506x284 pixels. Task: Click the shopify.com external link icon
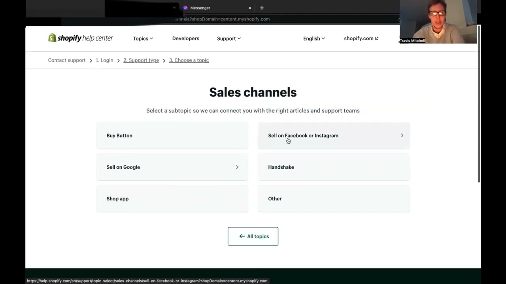click(377, 38)
